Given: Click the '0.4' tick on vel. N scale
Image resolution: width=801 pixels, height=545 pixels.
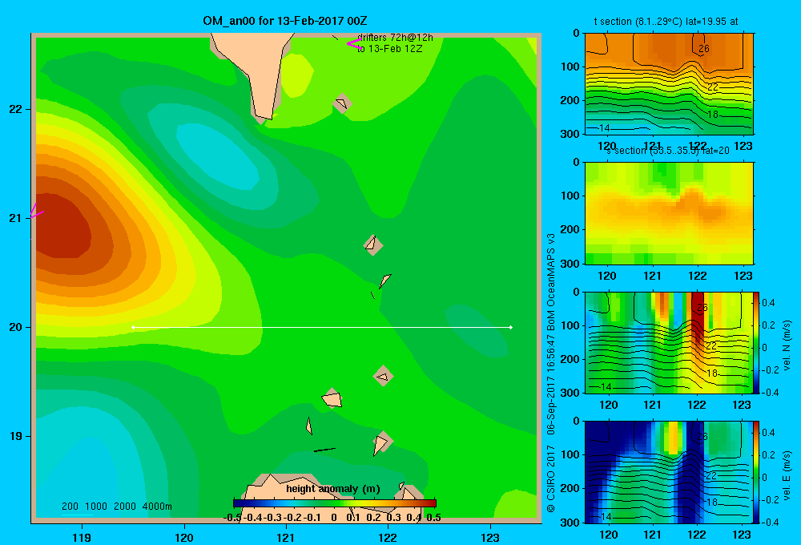Looking at the screenshot, I should tap(768, 303).
